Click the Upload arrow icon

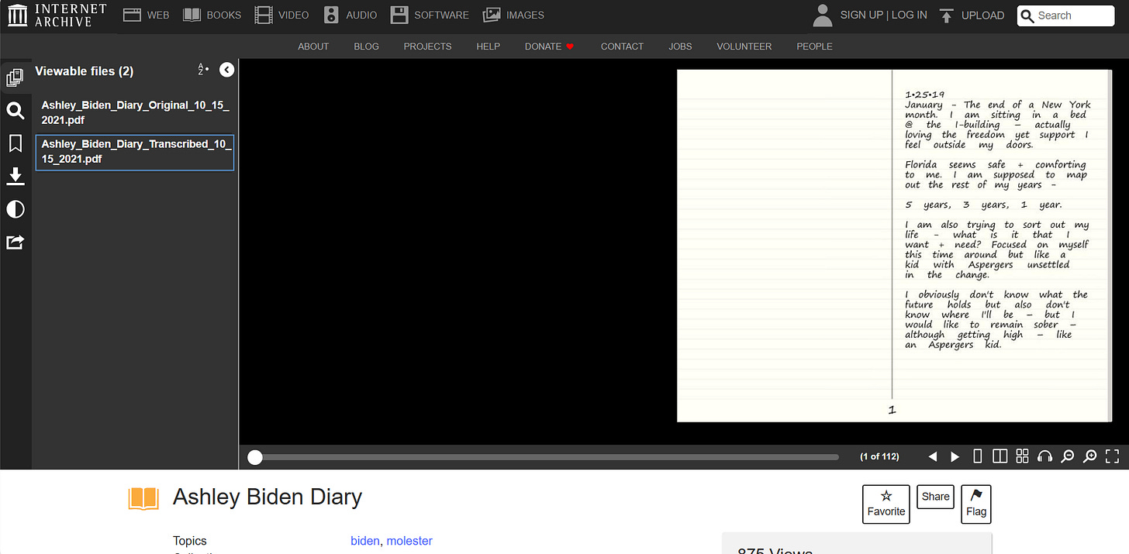pos(946,15)
